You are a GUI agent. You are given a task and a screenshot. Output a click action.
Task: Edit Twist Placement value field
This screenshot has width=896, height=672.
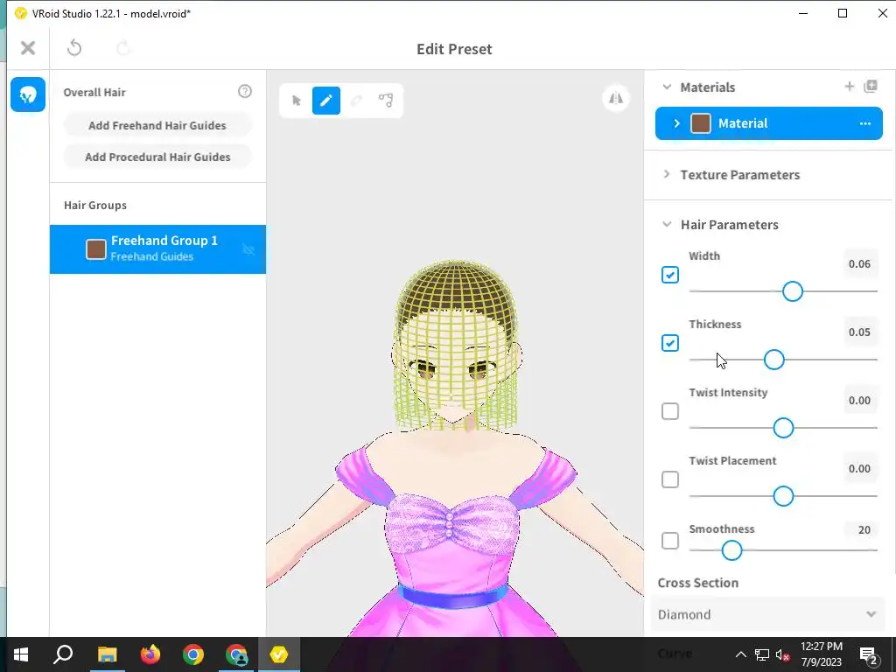click(x=859, y=469)
